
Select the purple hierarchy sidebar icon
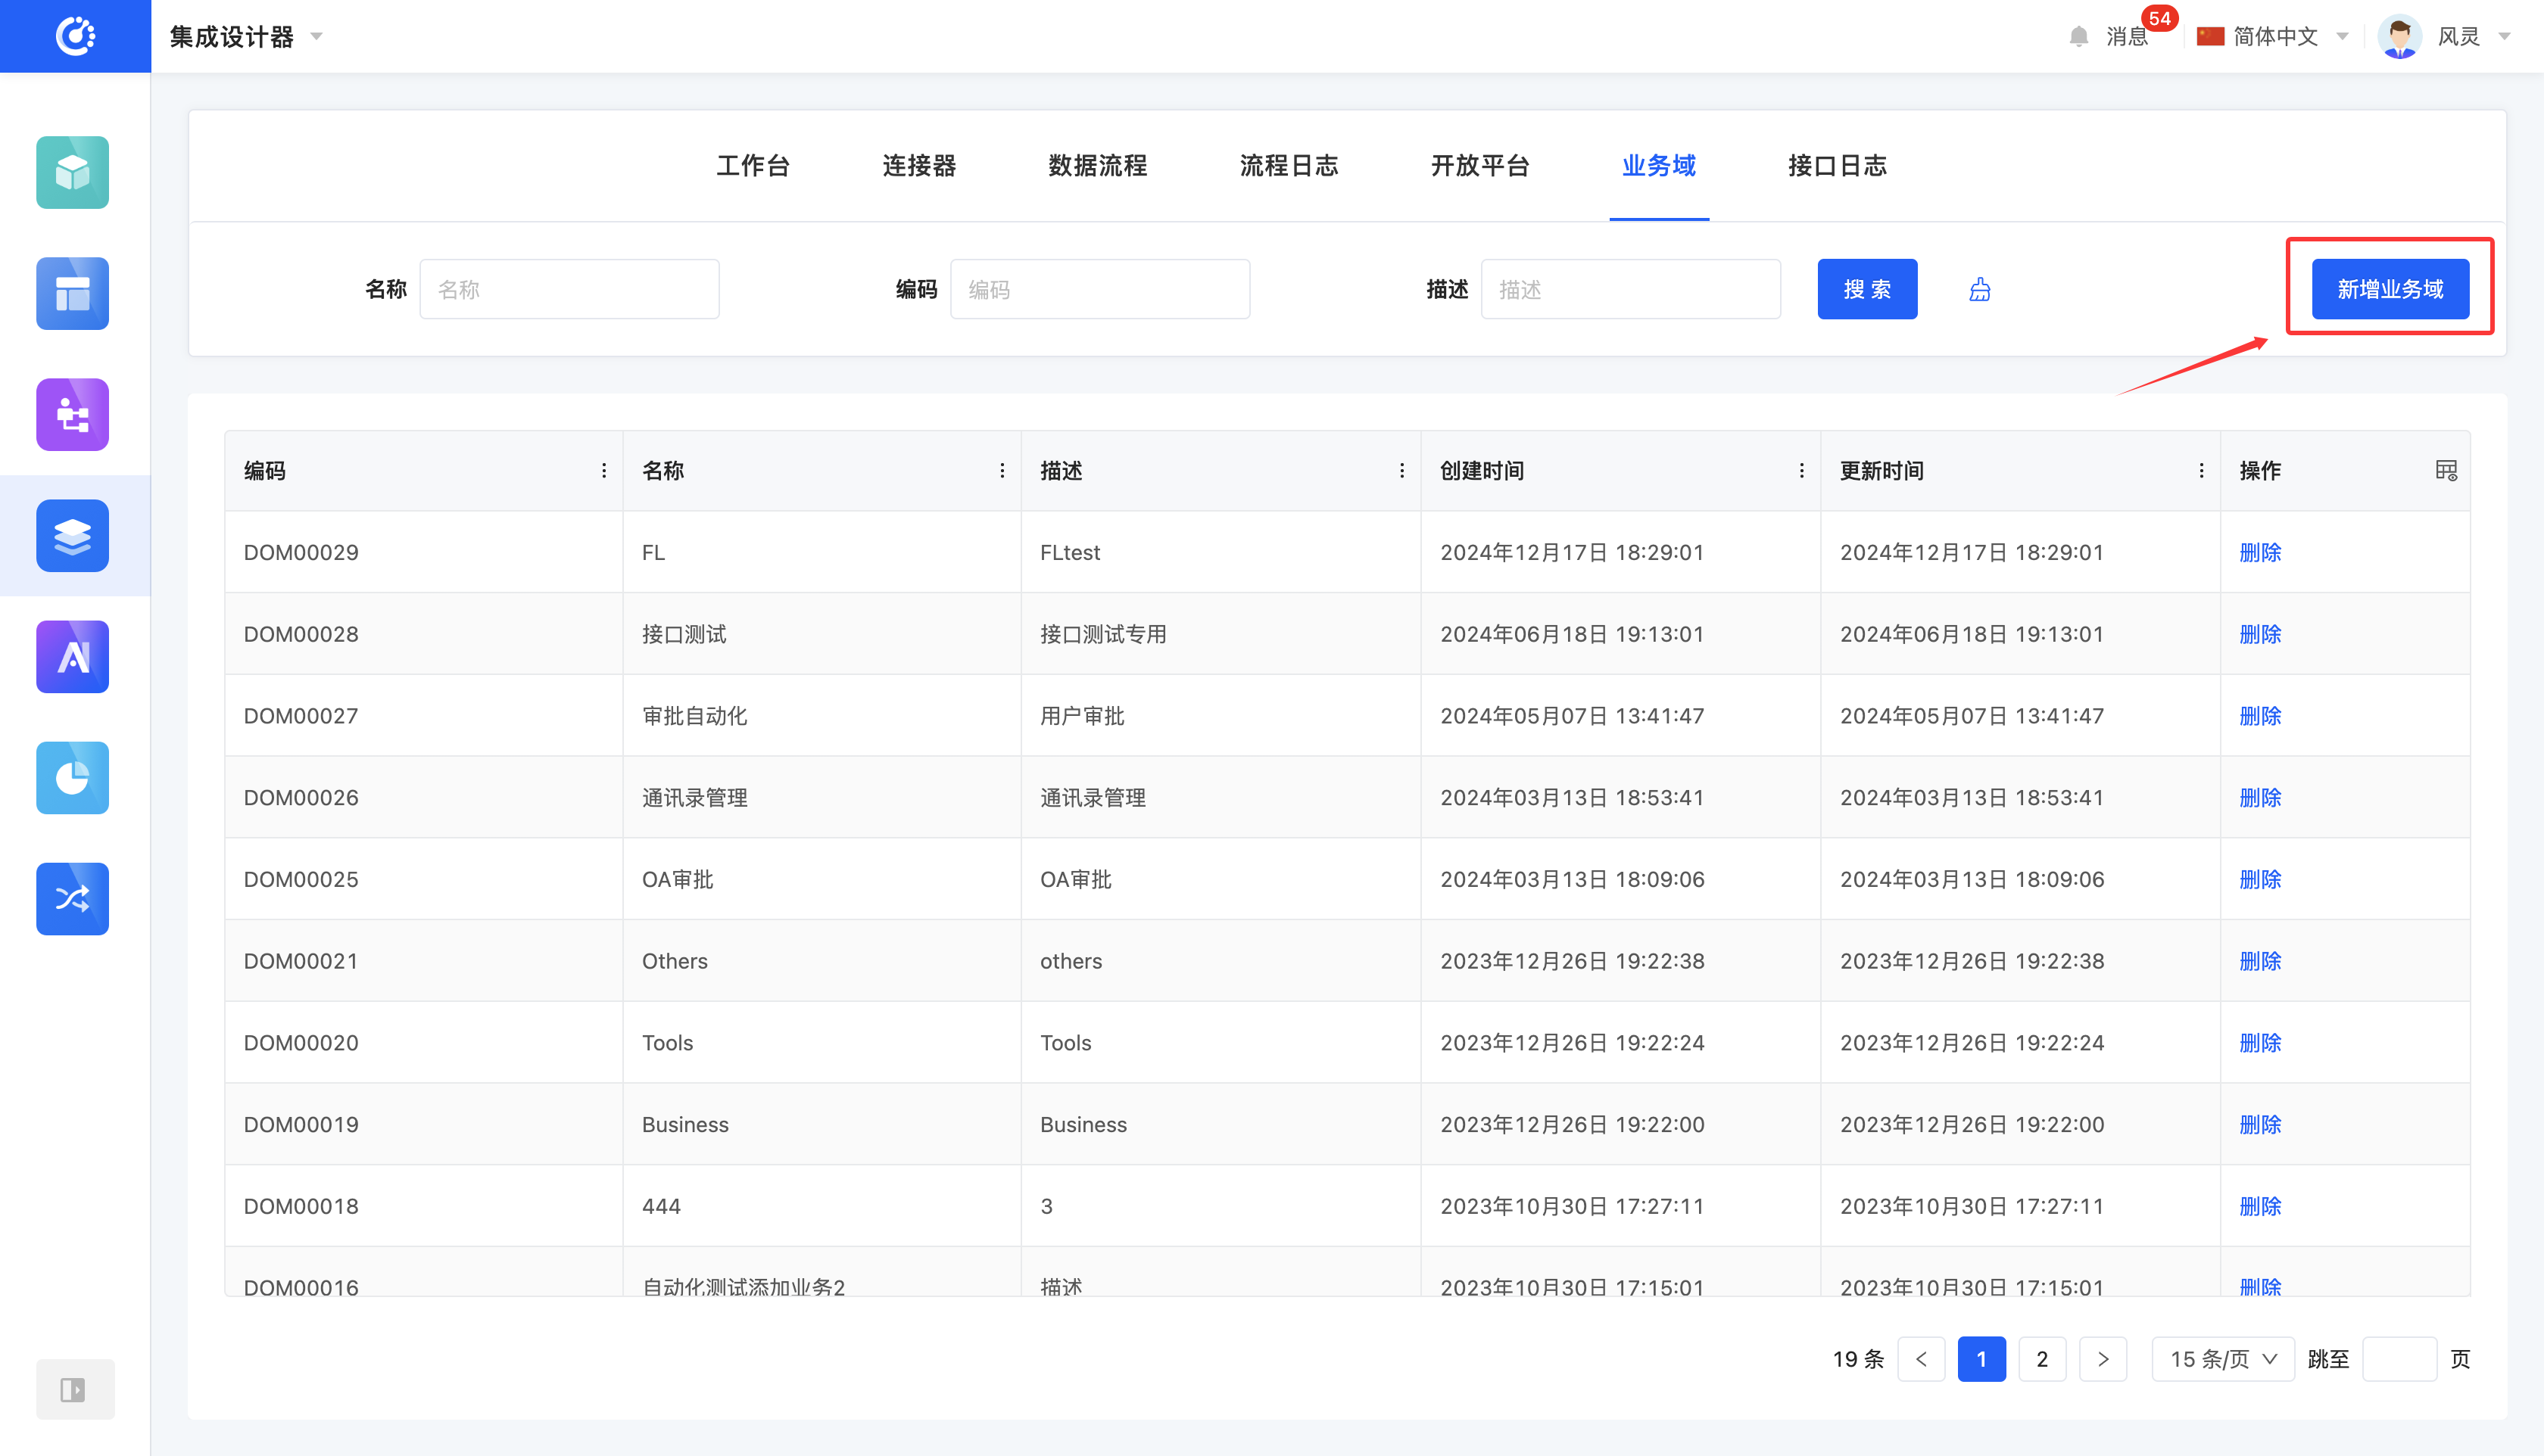[x=72, y=414]
